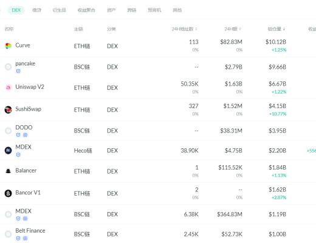Select the 其他 tab
Viewport: 316px width, 243px height.
pyautogui.click(x=177, y=10)
